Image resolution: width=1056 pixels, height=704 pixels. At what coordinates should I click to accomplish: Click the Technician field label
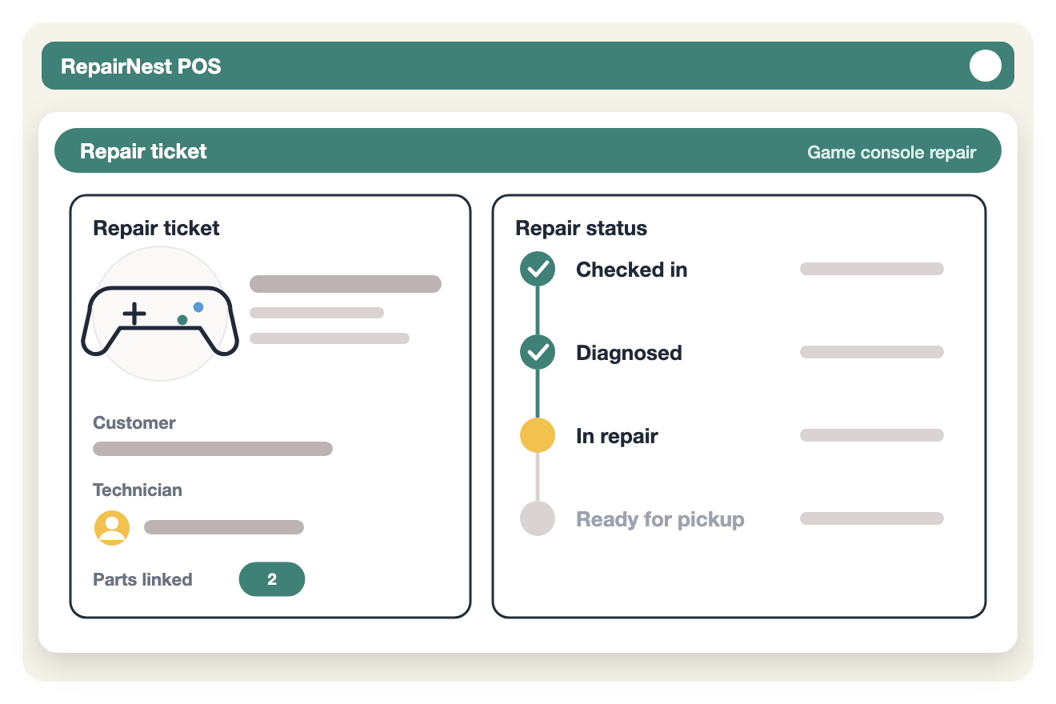[x=138, y=490]
